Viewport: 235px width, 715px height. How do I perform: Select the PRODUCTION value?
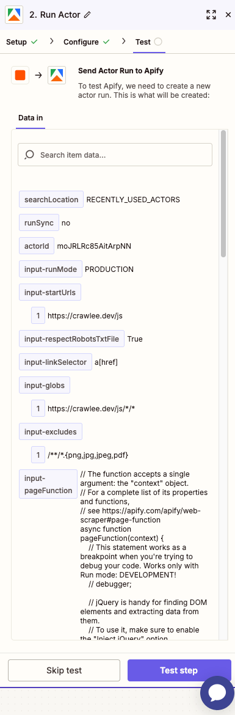point(109,269)
